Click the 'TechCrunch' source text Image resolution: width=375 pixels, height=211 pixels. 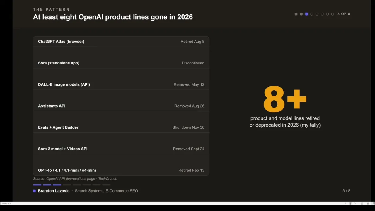click(108, 179)
